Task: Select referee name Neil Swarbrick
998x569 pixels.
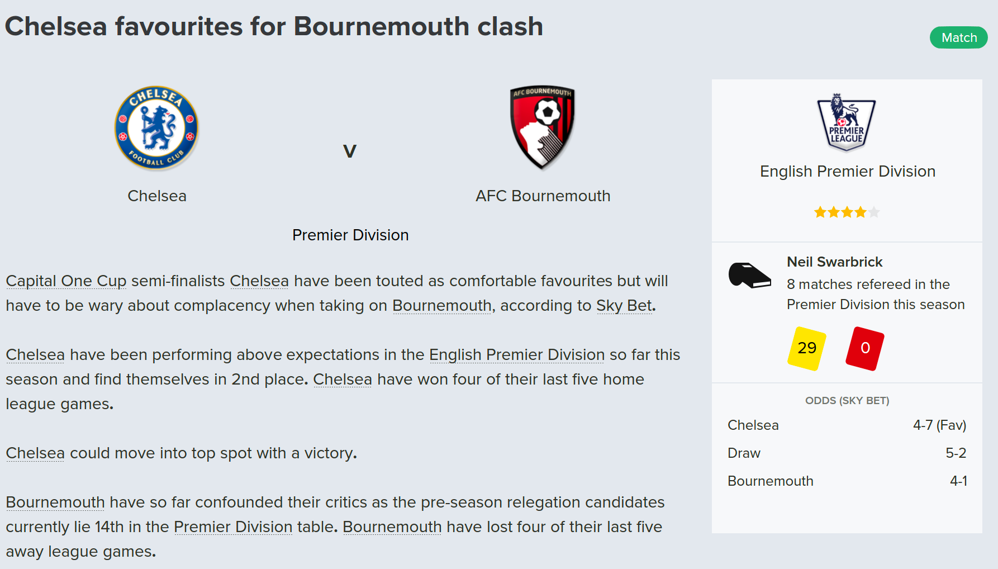Action: tap(834, 262)
